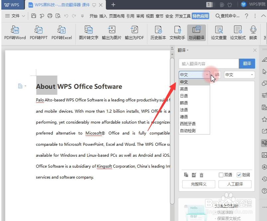
Task: Click the 输出为PDF export icon
Action: click(x=134, y=32)
